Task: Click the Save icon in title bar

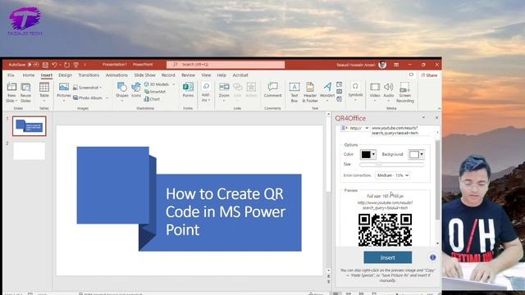Action: click(46, 65)
